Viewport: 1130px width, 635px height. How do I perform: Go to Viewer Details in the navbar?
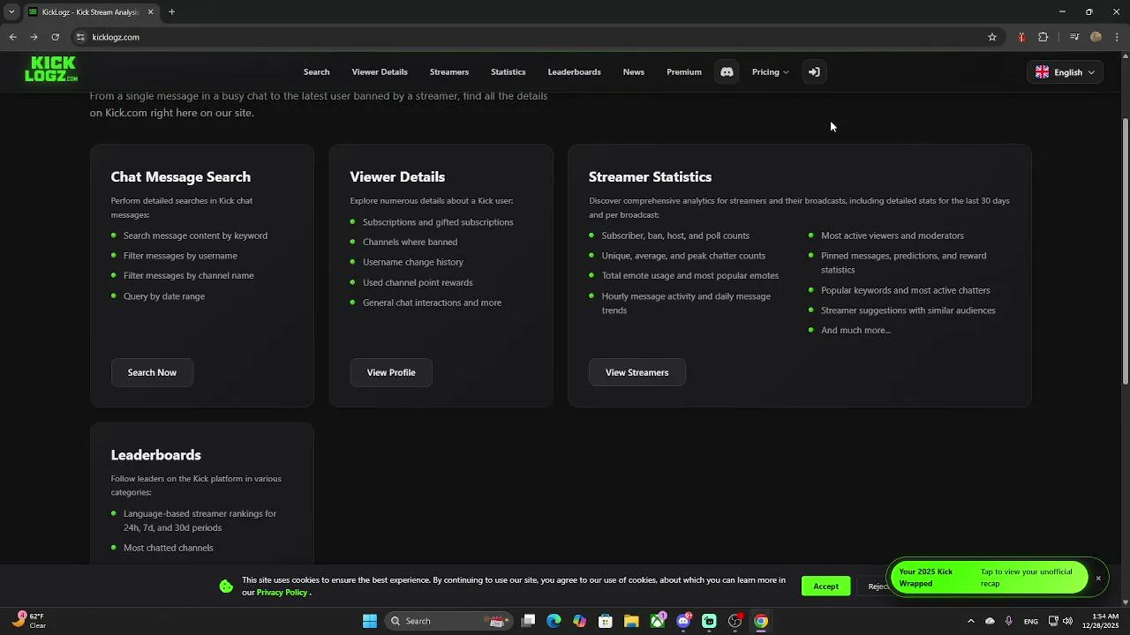(380, 72)
